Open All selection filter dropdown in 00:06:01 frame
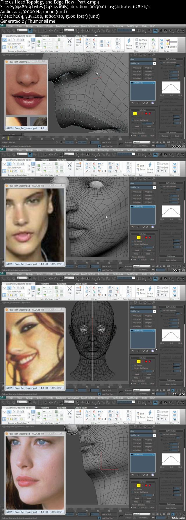 click(x=22, y=30)
